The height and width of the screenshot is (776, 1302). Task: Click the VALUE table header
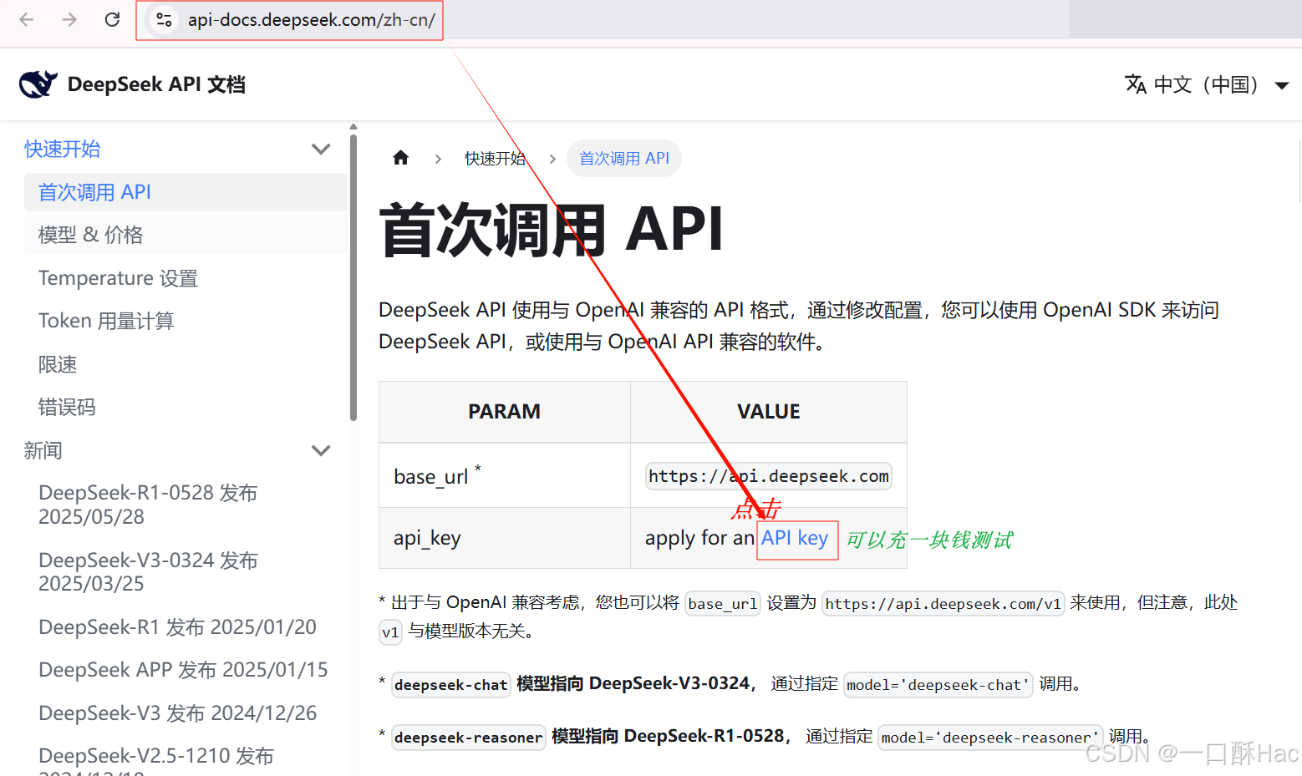click(769, 412)
